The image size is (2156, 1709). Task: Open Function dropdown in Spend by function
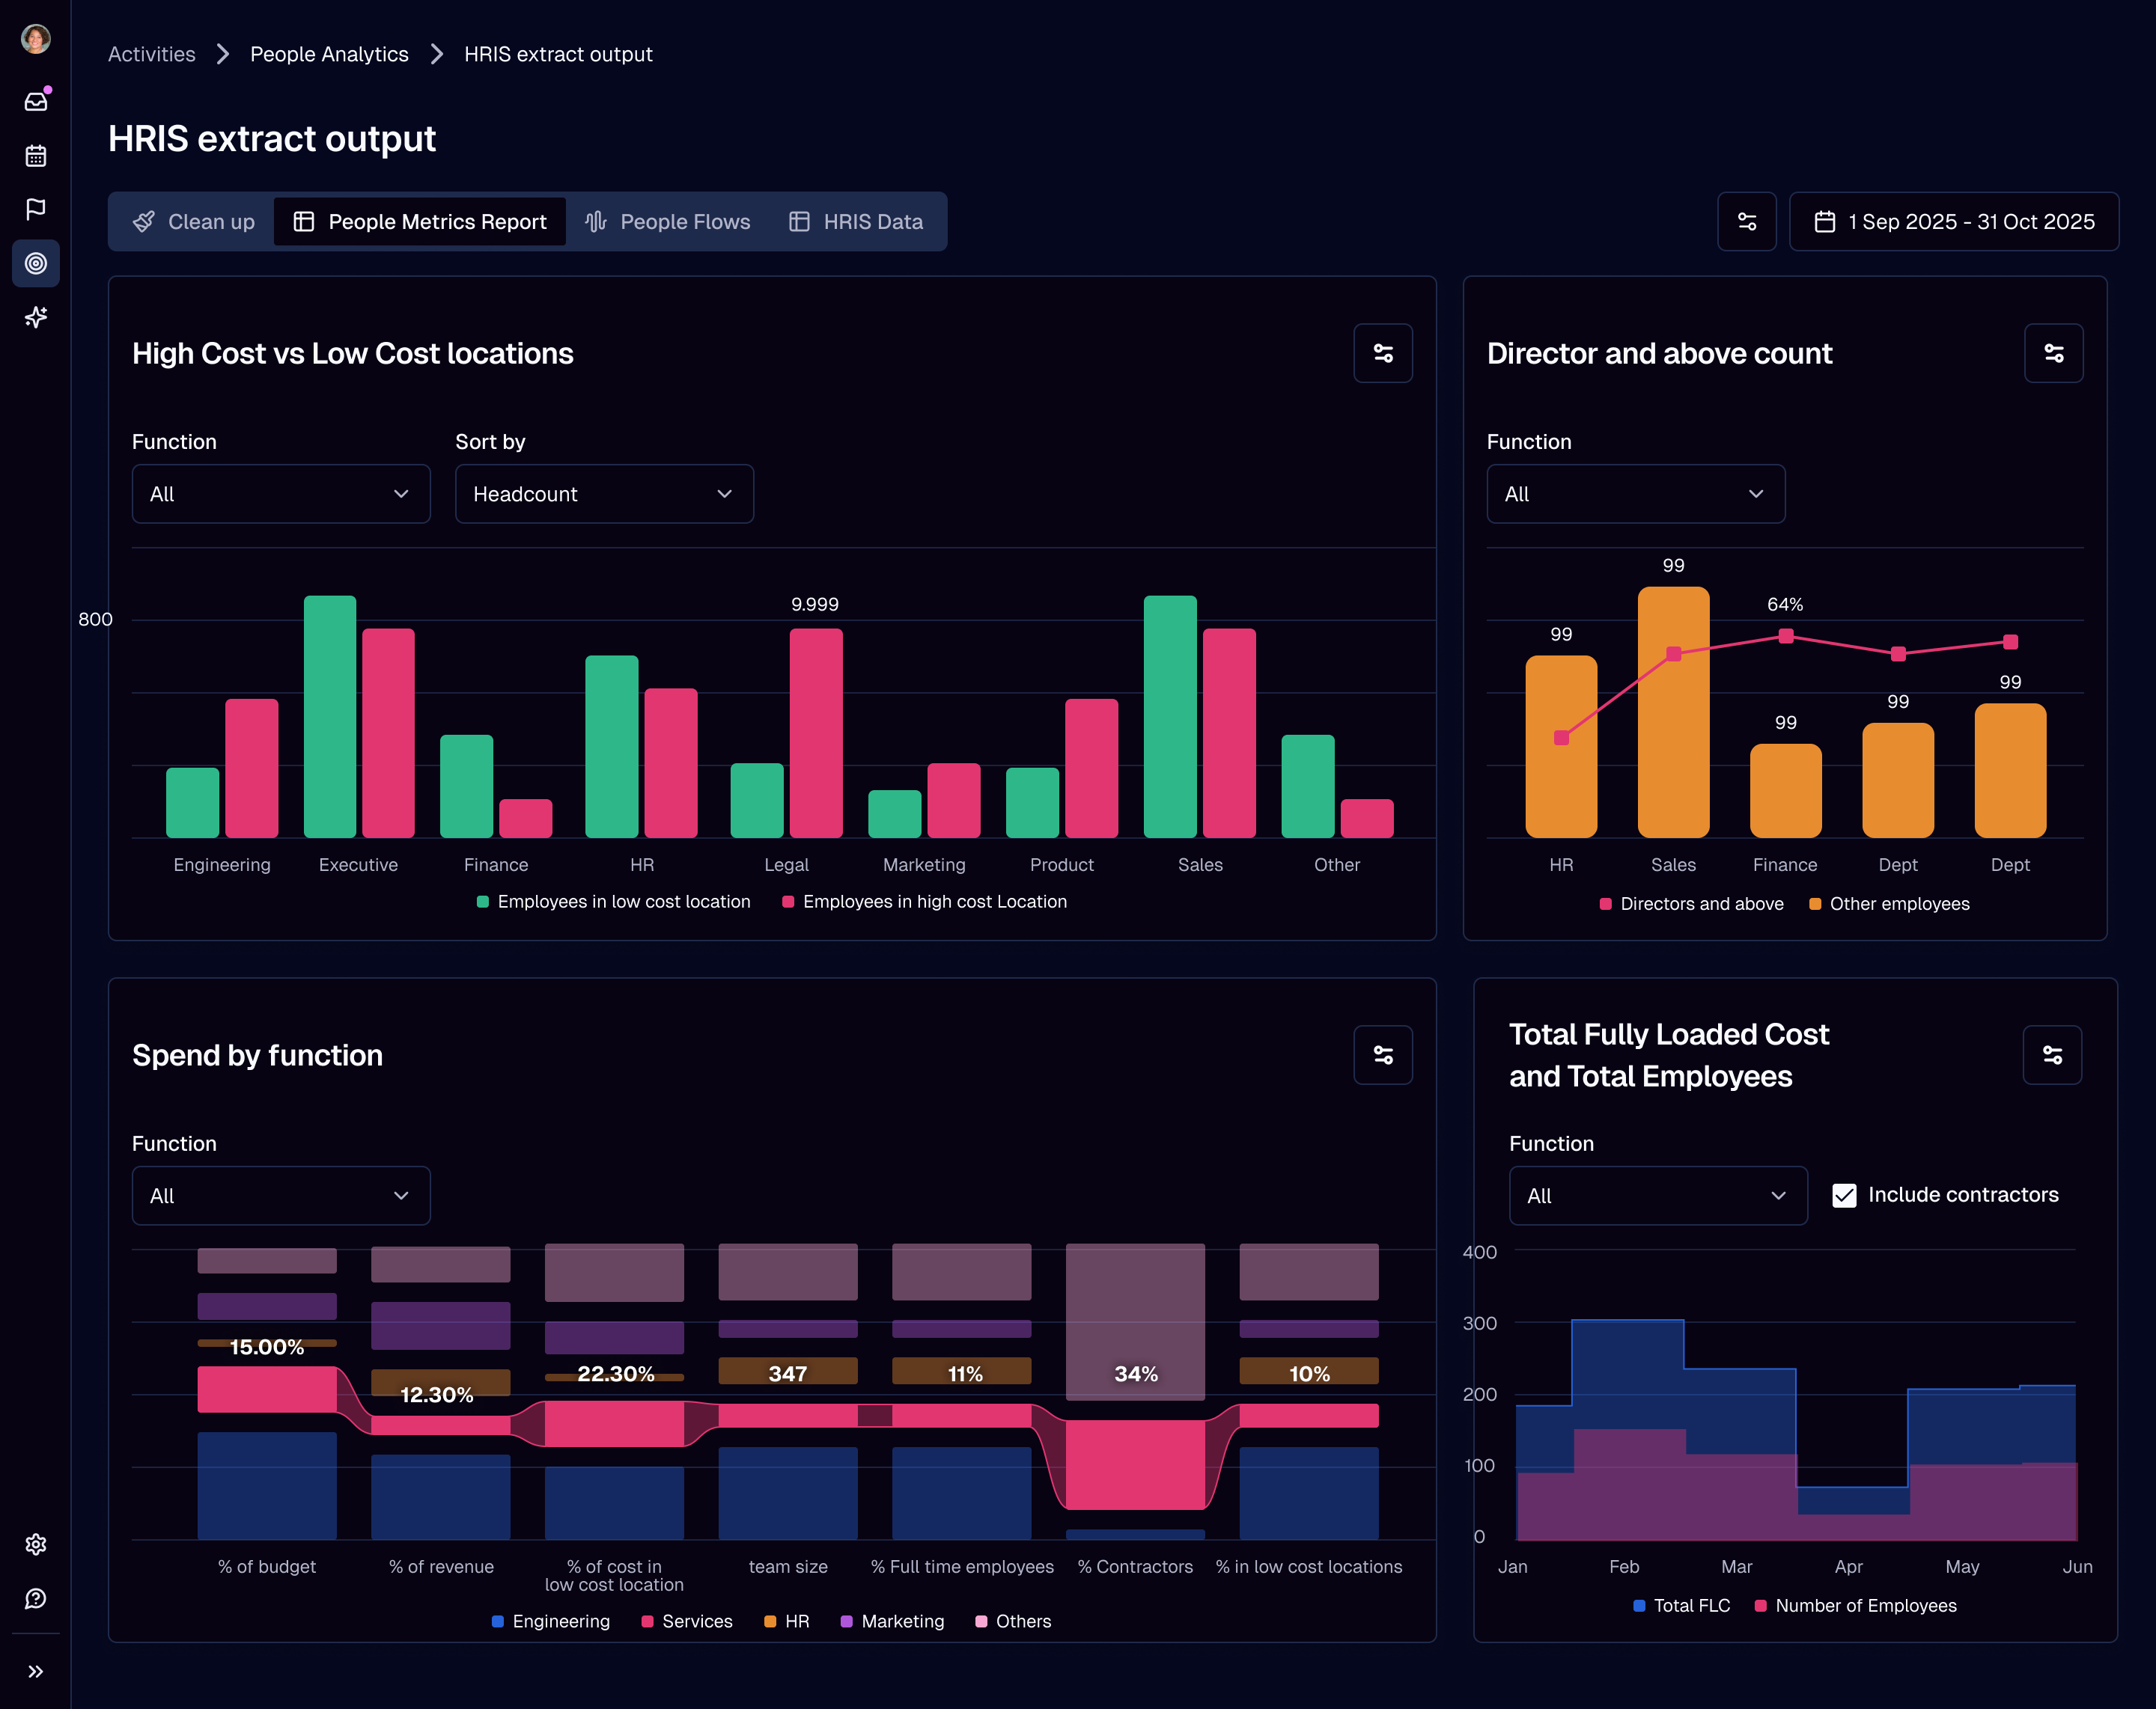(281, 1196)
